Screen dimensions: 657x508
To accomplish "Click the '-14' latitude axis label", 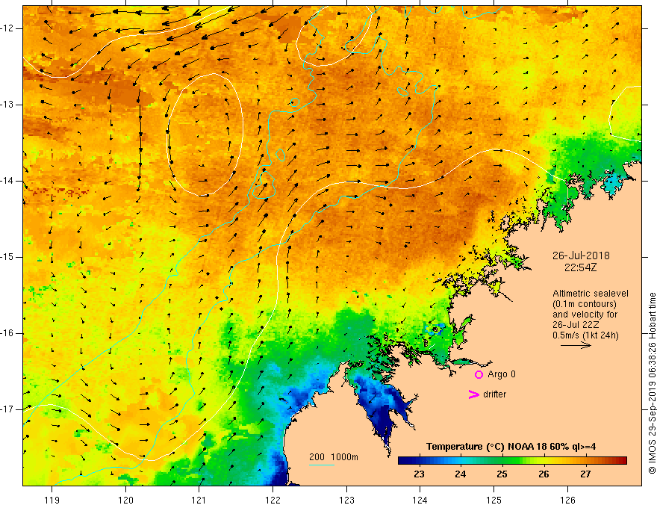I will (7, 181).
